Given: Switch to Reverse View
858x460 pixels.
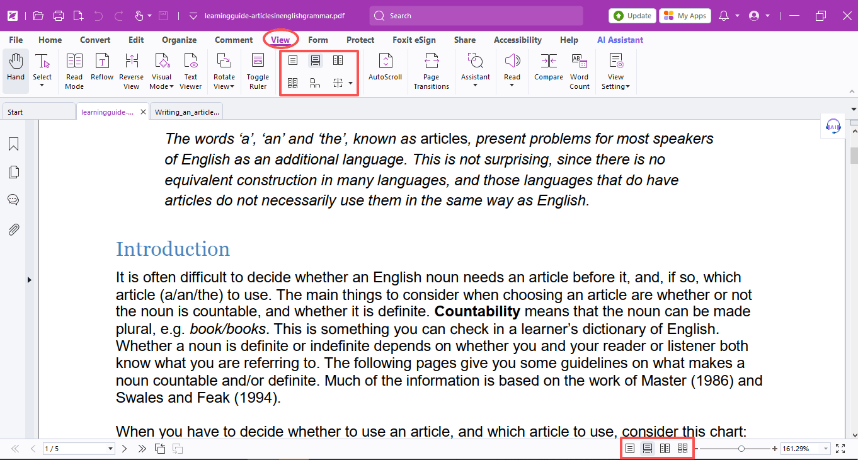Looking at the screenshot, I should (132, 71).
